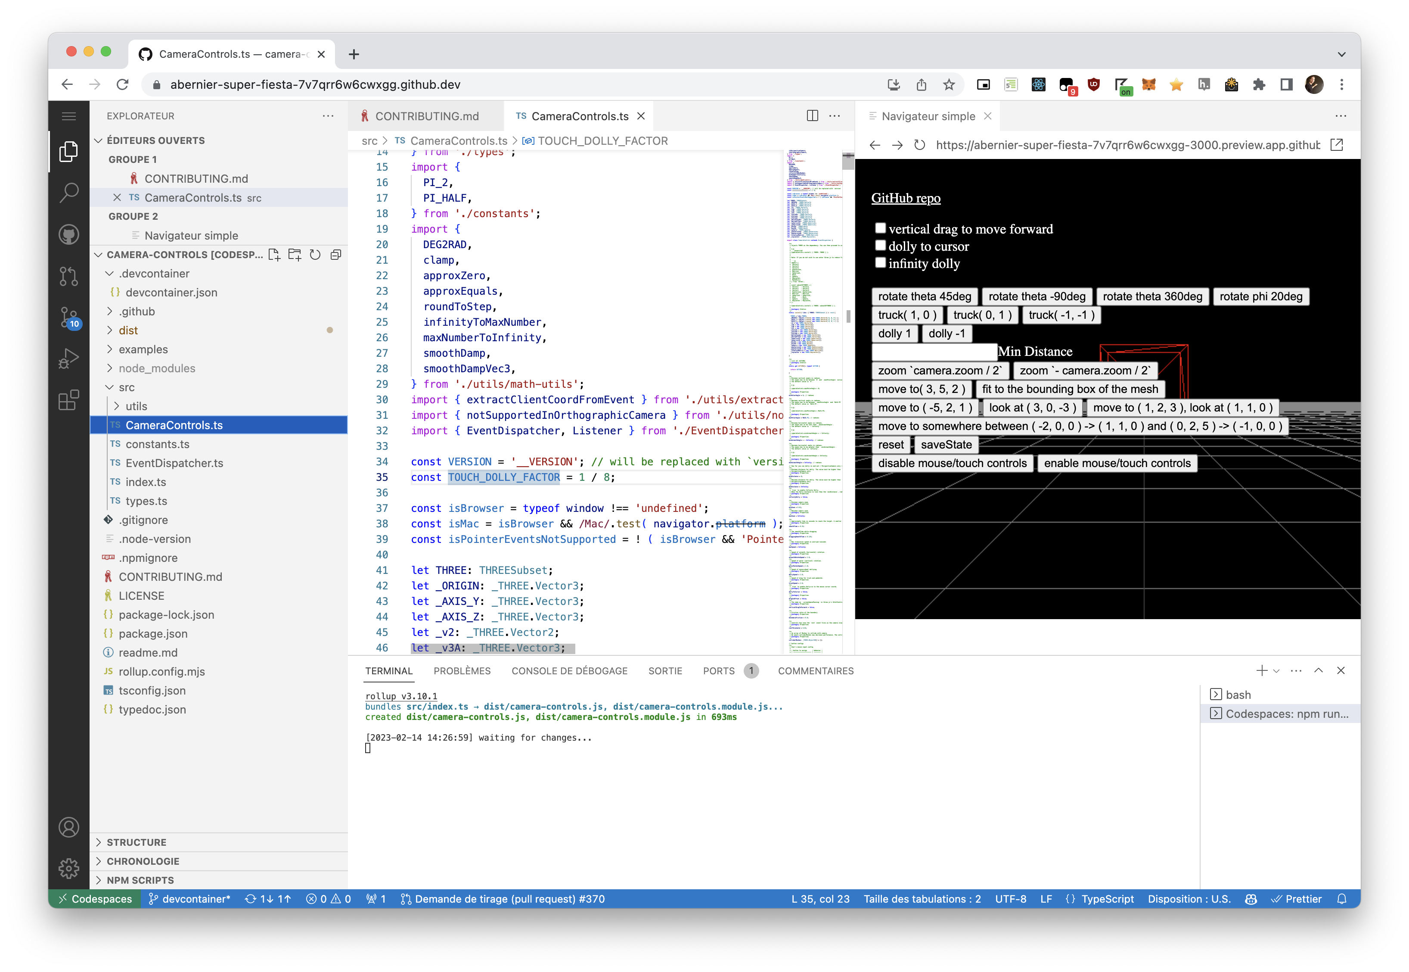Open the Extensions view icon
The image size is (1409, 972).
(x=69, y=400)
